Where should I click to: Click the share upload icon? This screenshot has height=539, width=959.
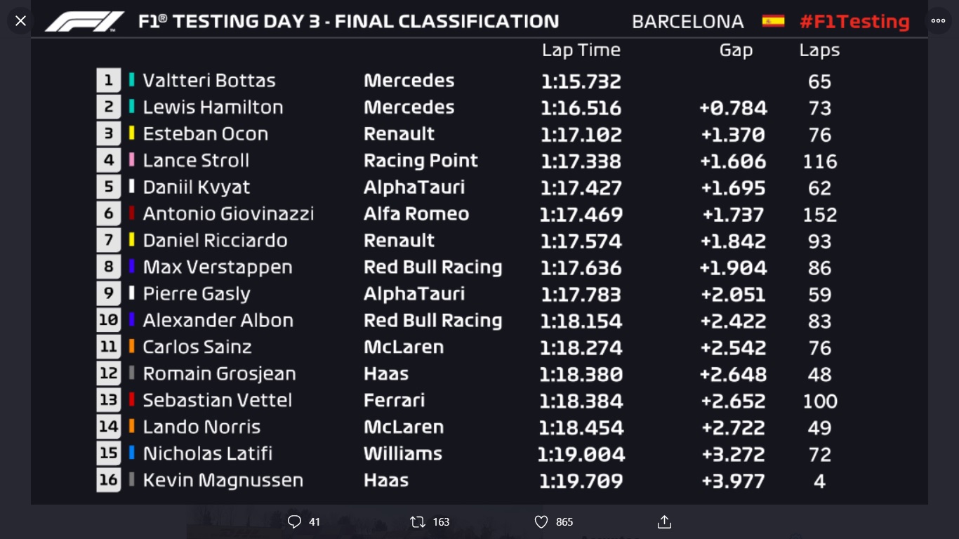coord(664,521)
